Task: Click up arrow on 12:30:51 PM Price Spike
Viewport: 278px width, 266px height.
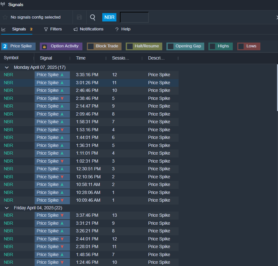Action: 62,169
